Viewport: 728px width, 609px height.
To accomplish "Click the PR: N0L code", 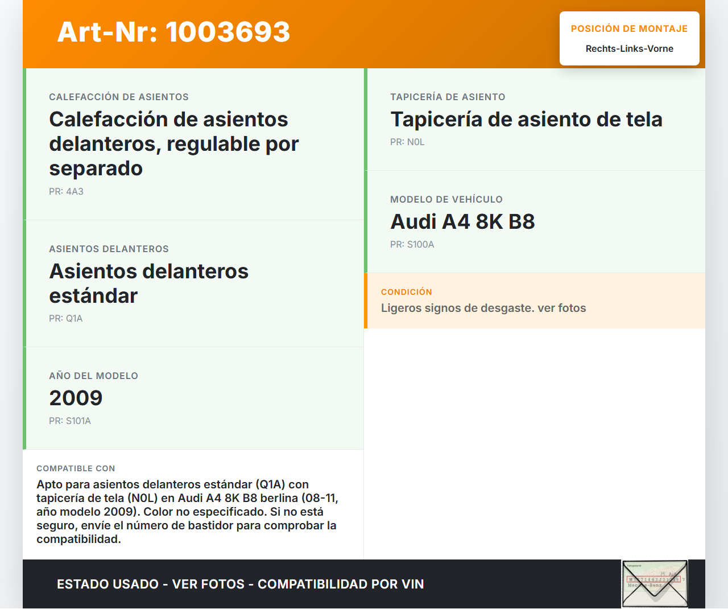I will point(407,142).
